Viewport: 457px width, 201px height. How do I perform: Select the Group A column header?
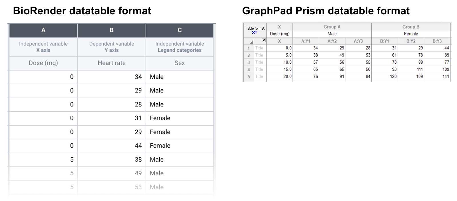[x=332, y=27]
